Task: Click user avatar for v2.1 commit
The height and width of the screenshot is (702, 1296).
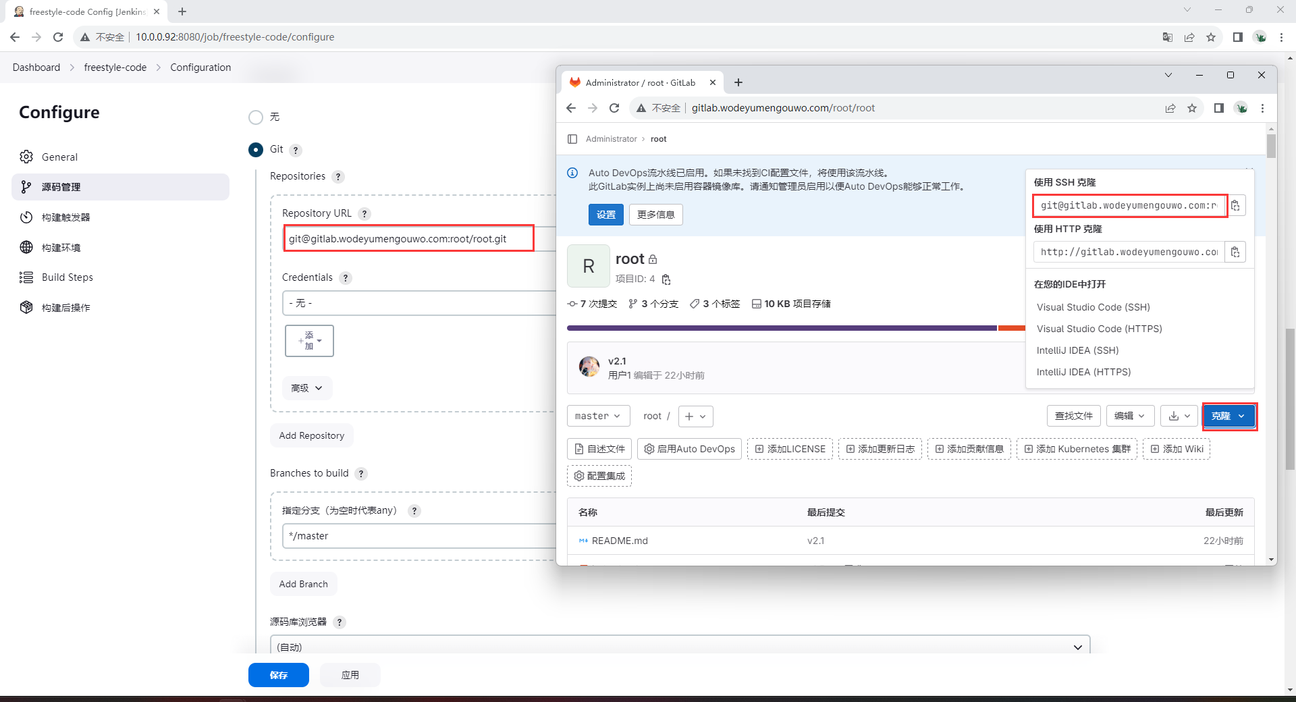Action: click(x=589, y=367)
